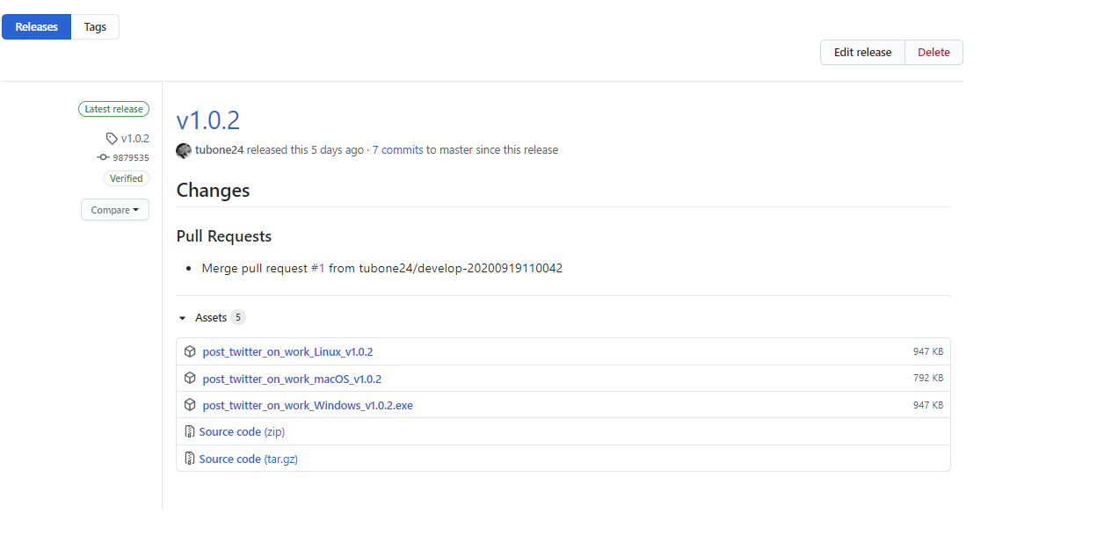The width and height of the screenshot is (1097, 535).
Task: Open the Compare dropdown
Action: pyautogui.click(x=114, y=209)
